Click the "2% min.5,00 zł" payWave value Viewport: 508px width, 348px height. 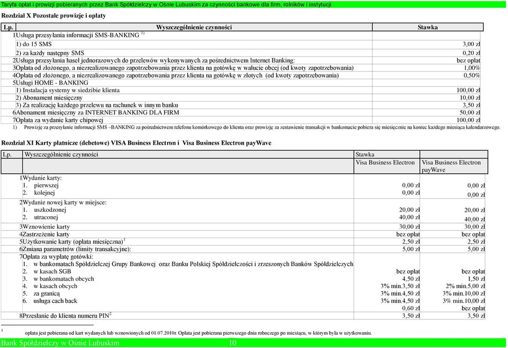(465, 286)
